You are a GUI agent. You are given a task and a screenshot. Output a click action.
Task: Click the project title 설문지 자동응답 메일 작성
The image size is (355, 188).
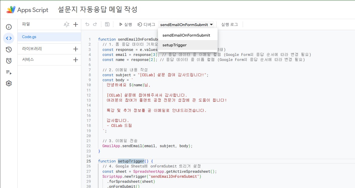pos(98,10)
